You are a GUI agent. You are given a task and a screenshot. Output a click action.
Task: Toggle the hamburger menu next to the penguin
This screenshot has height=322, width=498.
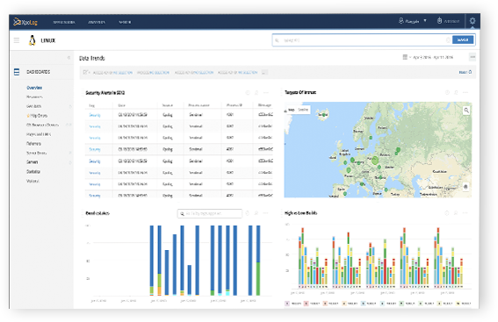(17, 40)
